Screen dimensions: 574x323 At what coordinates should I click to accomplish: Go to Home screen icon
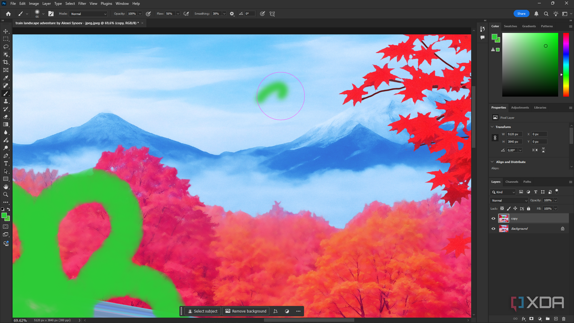tap(8, 14)
